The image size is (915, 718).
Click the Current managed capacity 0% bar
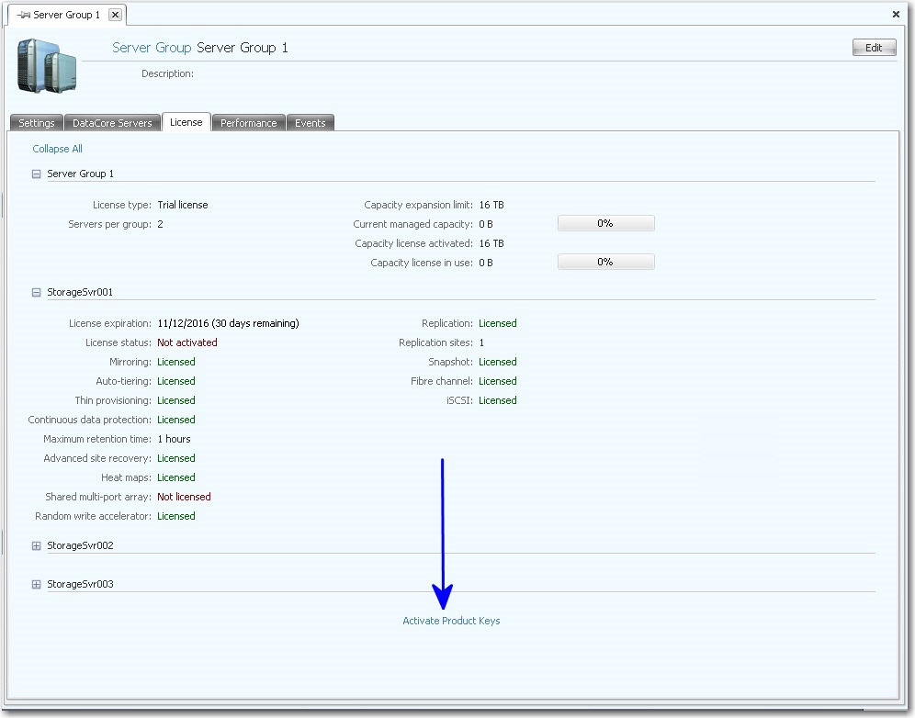coord(605,224)
